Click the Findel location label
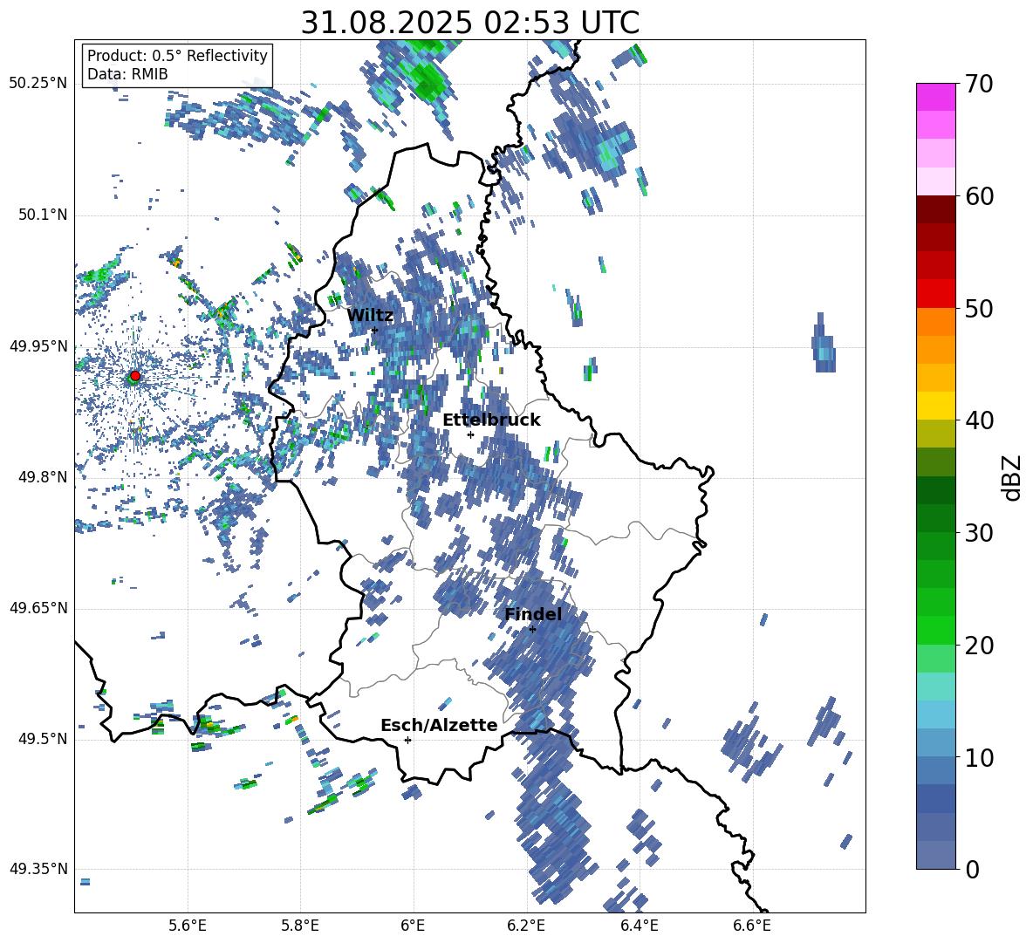Screen dimensions: 1033x943 tap(533, 614)
